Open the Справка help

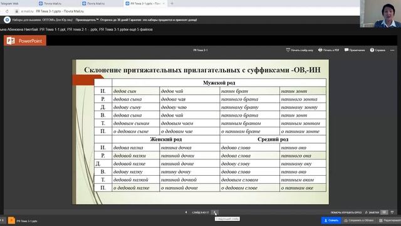pyautogui.click(x=377, y=50)
